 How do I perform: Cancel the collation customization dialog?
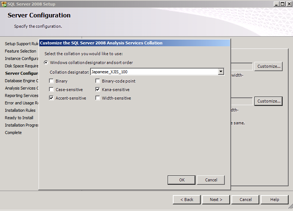click(211, 180)
